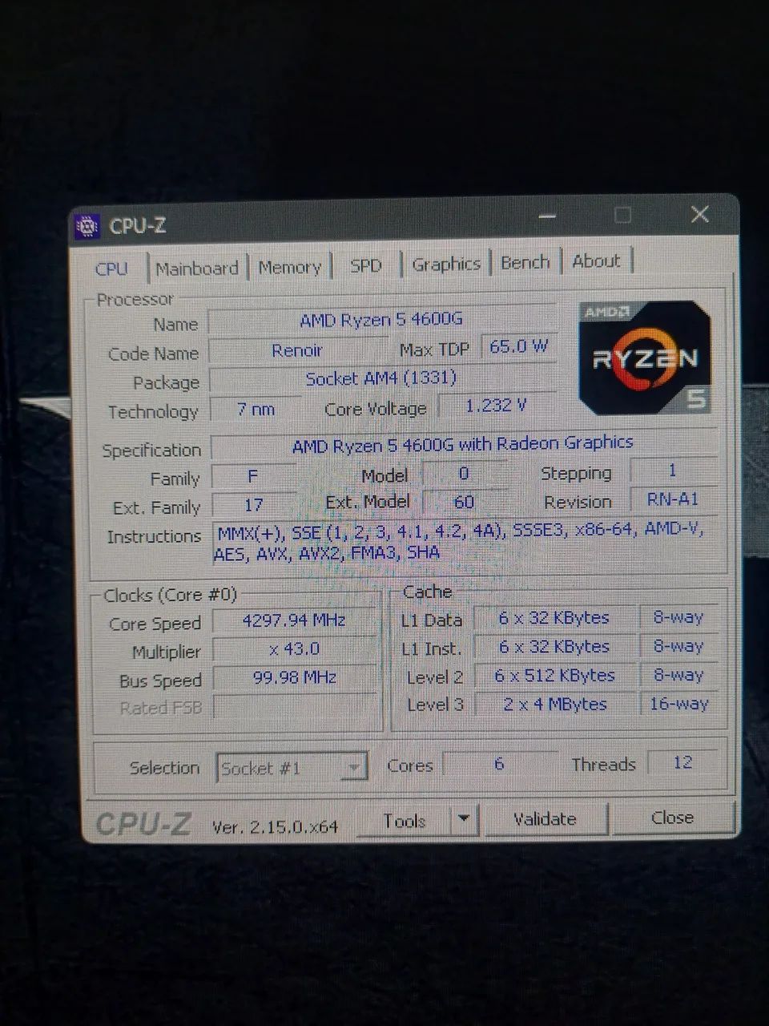The width and height of the screenshot is (769, 1026).
Task: Click the CPU-Z app icon in title bar
Action: click(87, 227)
